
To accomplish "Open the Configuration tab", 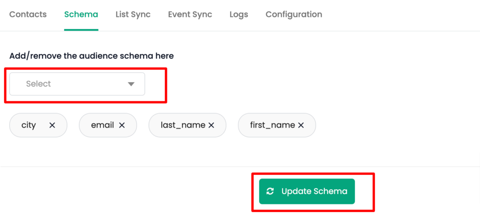I will pos(294,15).
